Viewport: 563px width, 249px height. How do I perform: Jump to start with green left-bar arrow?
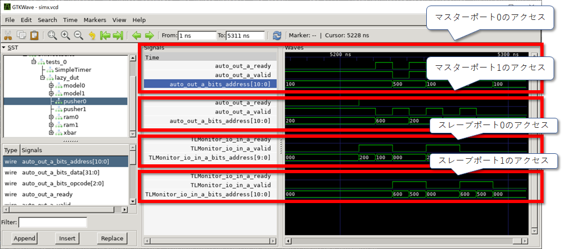(x=105, y=35)
